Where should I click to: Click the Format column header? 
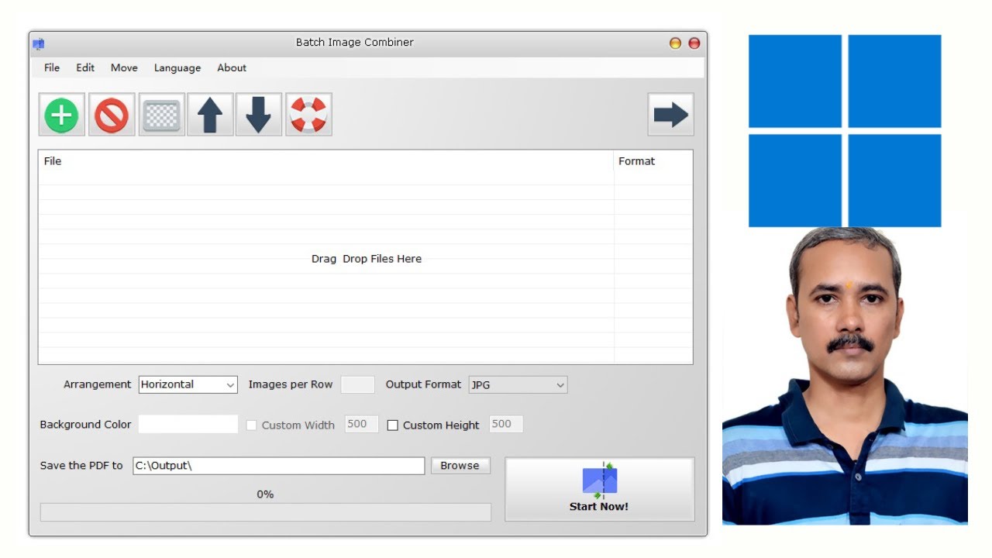(x=653, y=161)
